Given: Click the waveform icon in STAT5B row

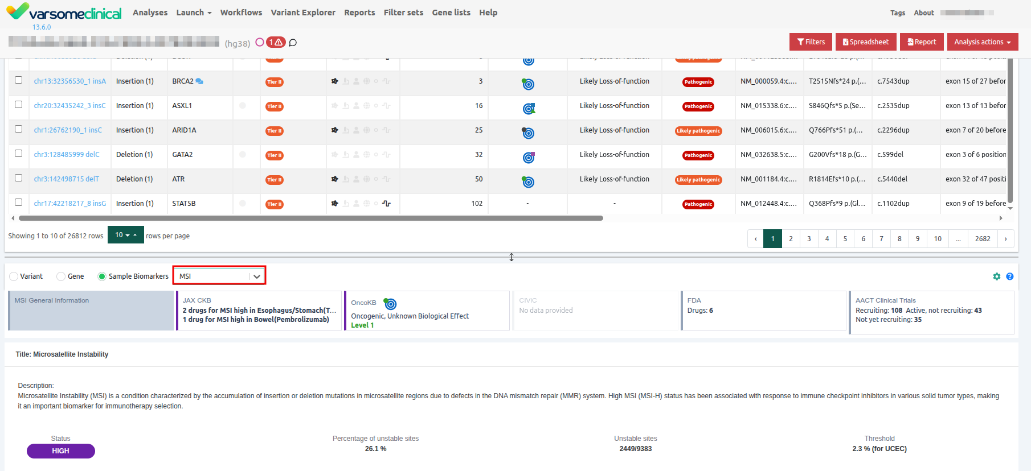Looking at the screenshot, I should pyautogui.click(x=387, y=204).
